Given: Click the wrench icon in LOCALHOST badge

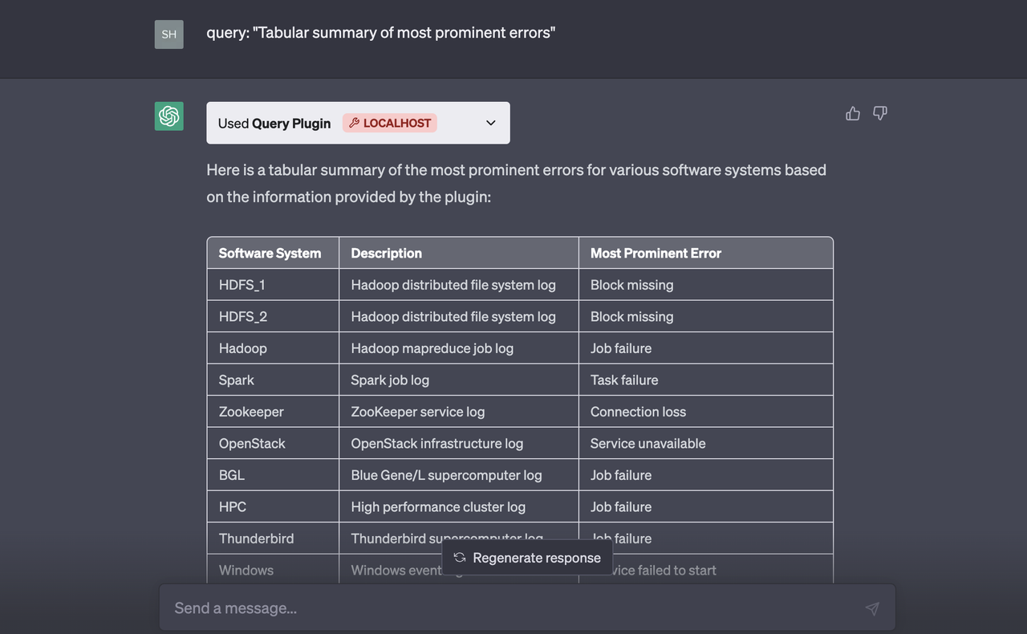Looking at the screenshot, I should [x=354, y=123].
